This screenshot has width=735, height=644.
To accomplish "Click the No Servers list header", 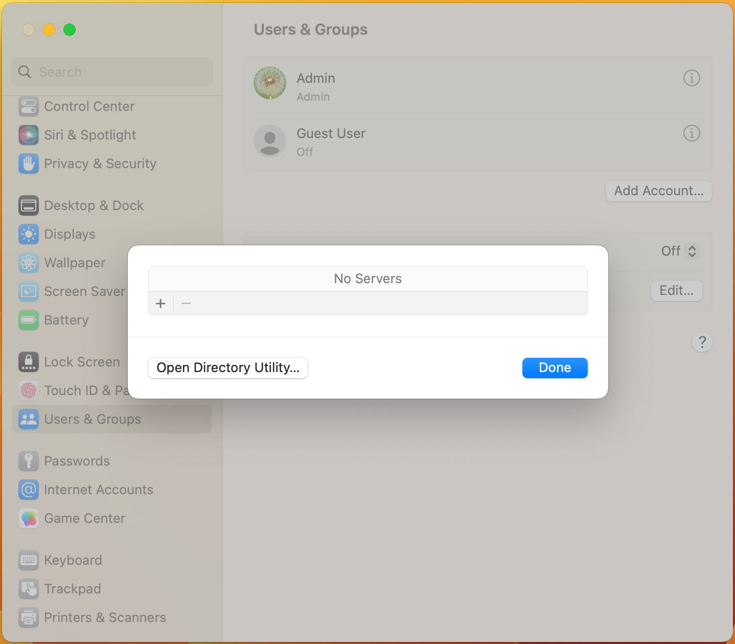I will [x=368, y=279].
